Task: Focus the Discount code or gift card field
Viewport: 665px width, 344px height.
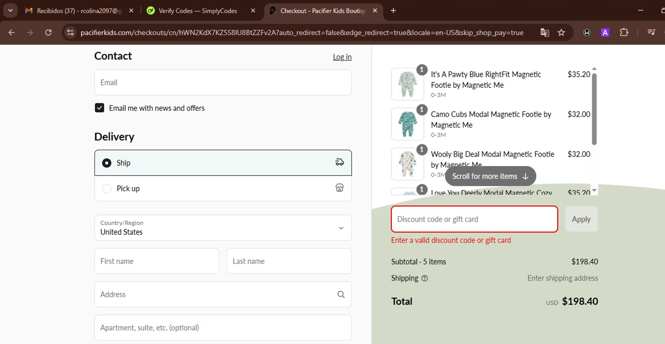Action: pos(474,219)
